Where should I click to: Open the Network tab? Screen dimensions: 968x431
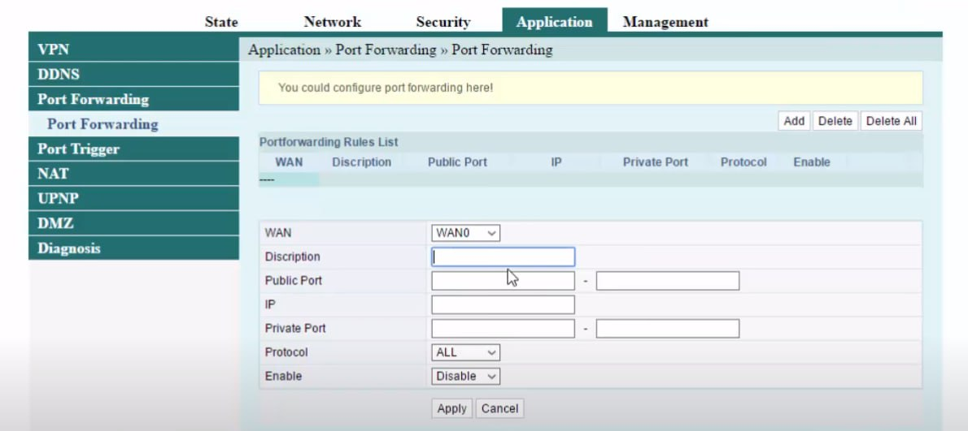coord(332,22)
